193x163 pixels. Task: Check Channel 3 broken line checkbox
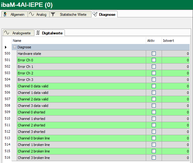154,158
